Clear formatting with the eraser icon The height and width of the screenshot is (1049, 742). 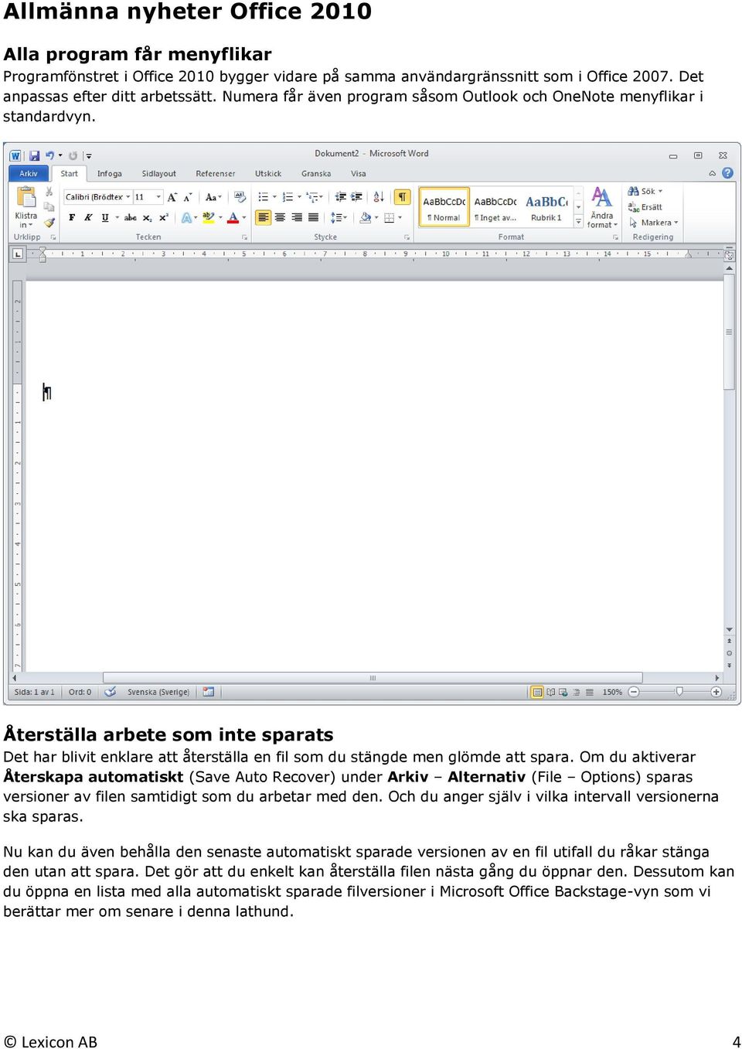tap(240, 197)
